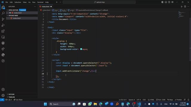Click the Run play icon in editor toolbar
The height and width of the screenshot is (107, 191).
[182, 7]
